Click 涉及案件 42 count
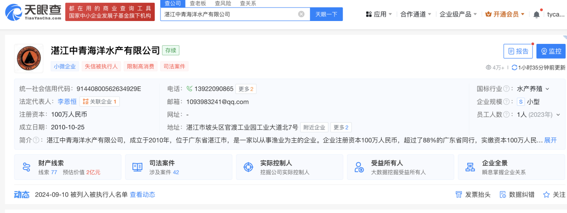 [x=164, y=172]
